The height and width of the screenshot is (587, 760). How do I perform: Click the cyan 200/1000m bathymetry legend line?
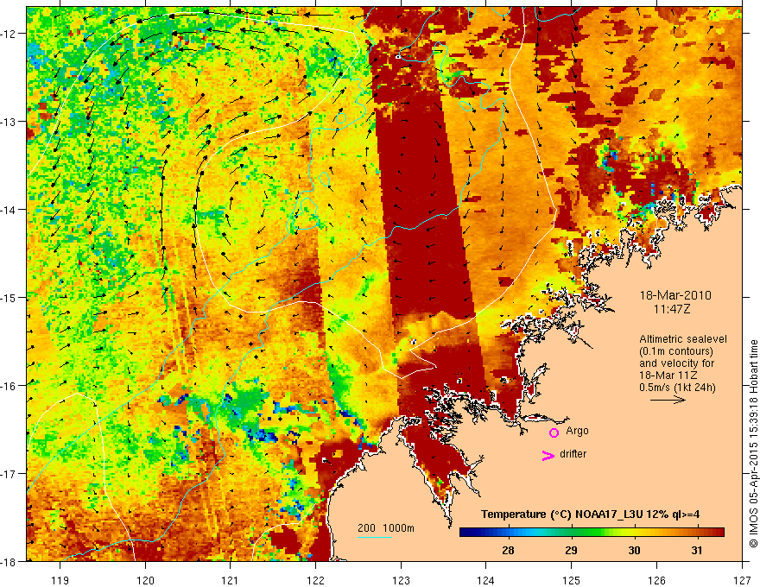(375, 537)
